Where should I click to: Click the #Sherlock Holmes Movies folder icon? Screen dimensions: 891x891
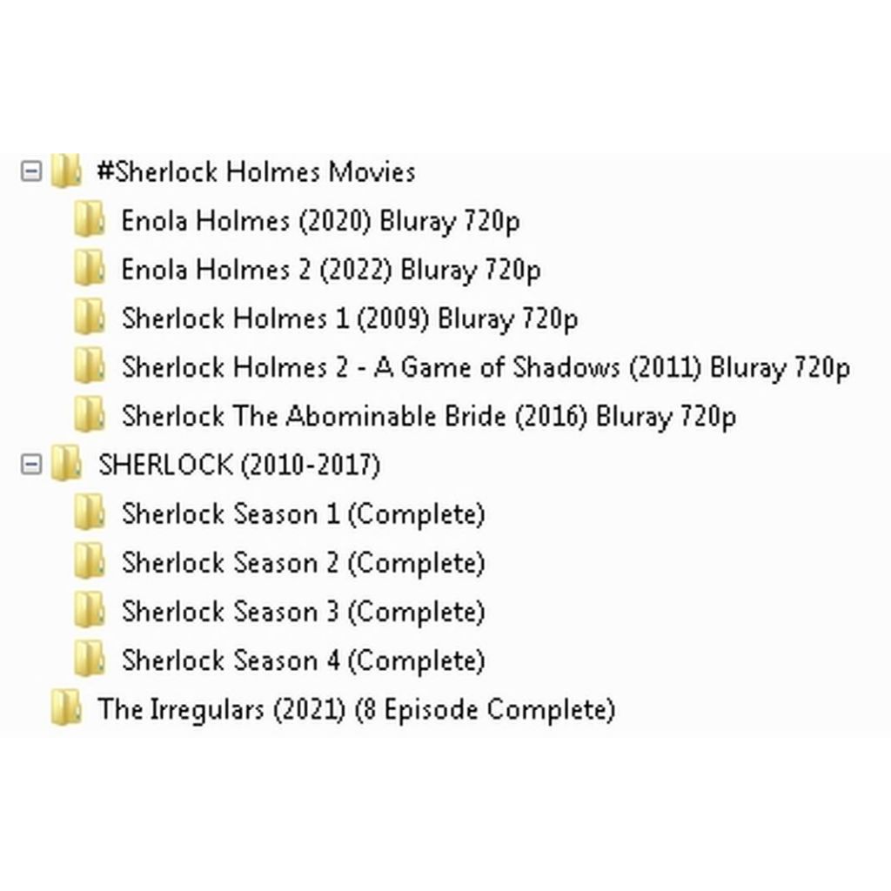point(66,171)
